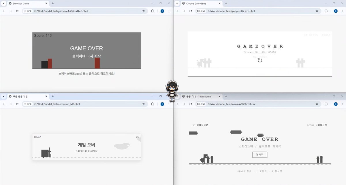Click '스페이스바로 재시작' text in nemotron game
Viewport: 346px width, 185px height.
[86, 151]
